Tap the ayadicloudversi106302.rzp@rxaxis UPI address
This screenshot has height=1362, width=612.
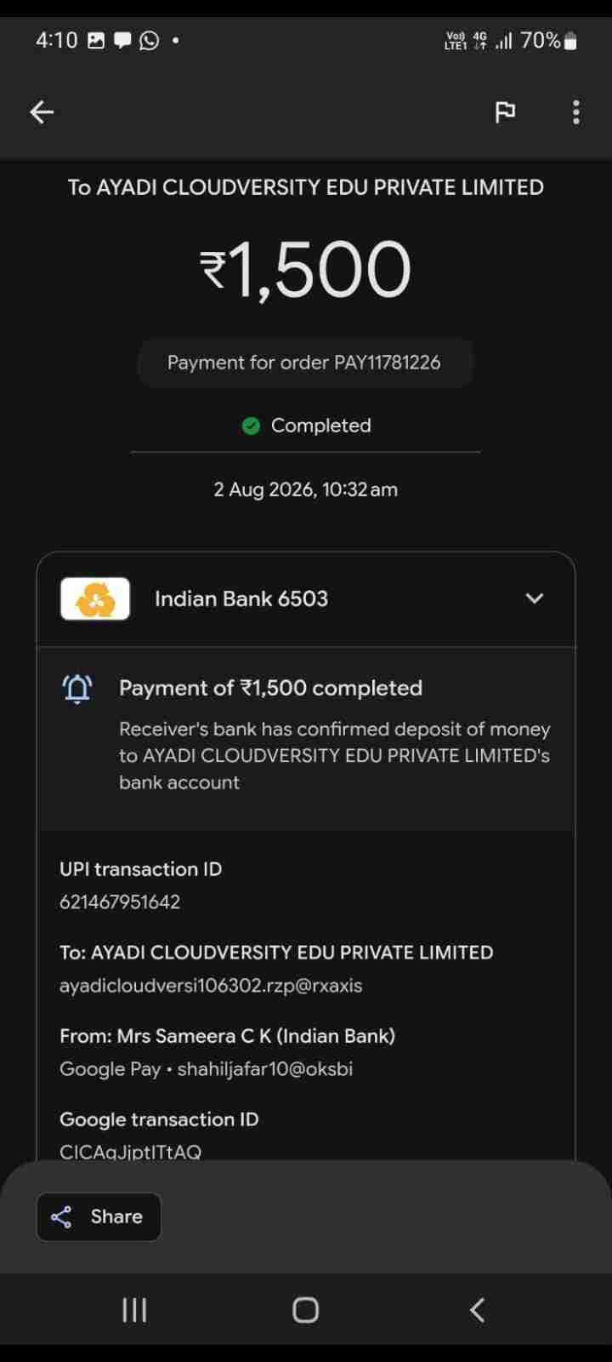[x=211, y=986]
